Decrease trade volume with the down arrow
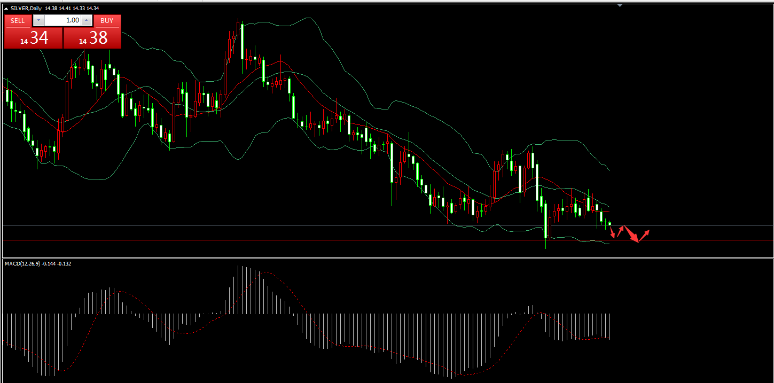 38,21
